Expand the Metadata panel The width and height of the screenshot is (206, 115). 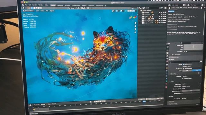tap(171, 102)
